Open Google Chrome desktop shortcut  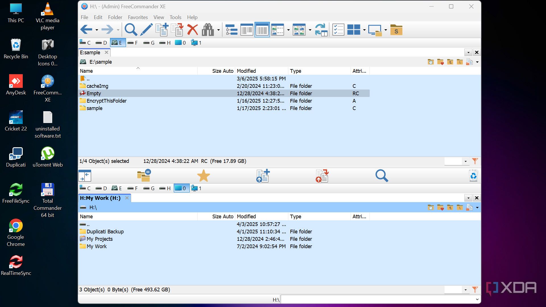click(x=16, y=233)
